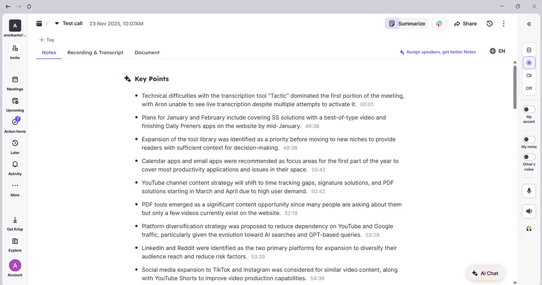Click the microphone icon in right panel
Screen dimensions: 542x285
click(529, 191)
